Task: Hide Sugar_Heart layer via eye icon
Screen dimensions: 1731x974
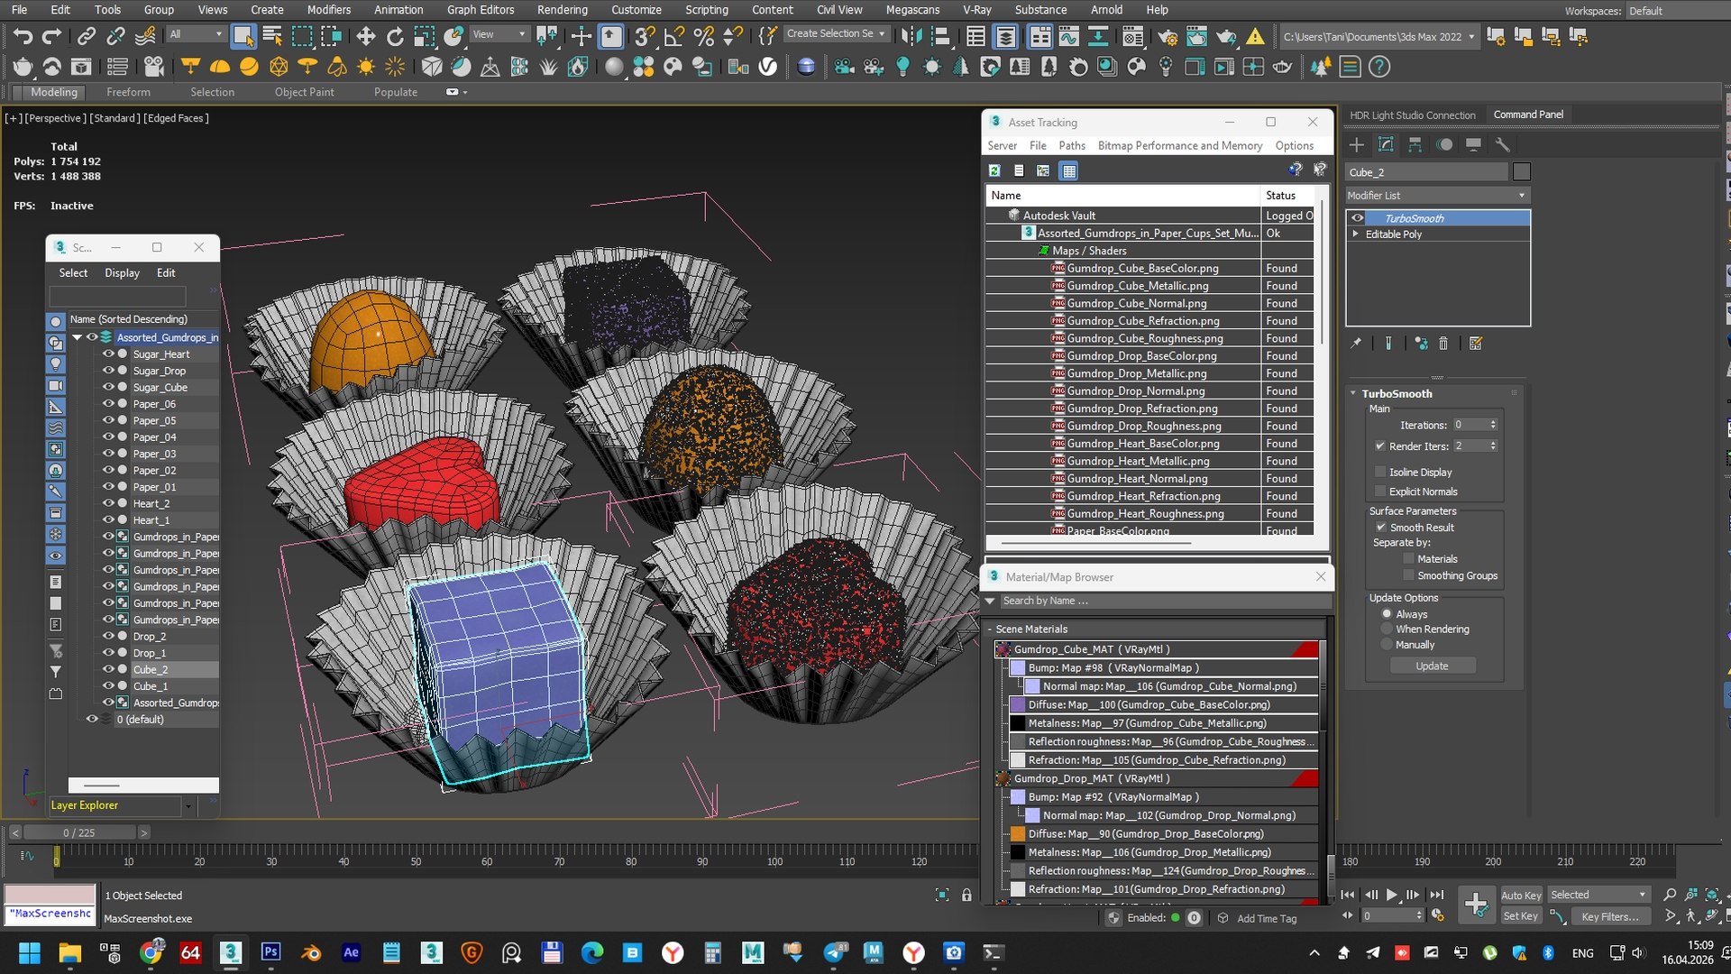Action: (x=108, y=354)
